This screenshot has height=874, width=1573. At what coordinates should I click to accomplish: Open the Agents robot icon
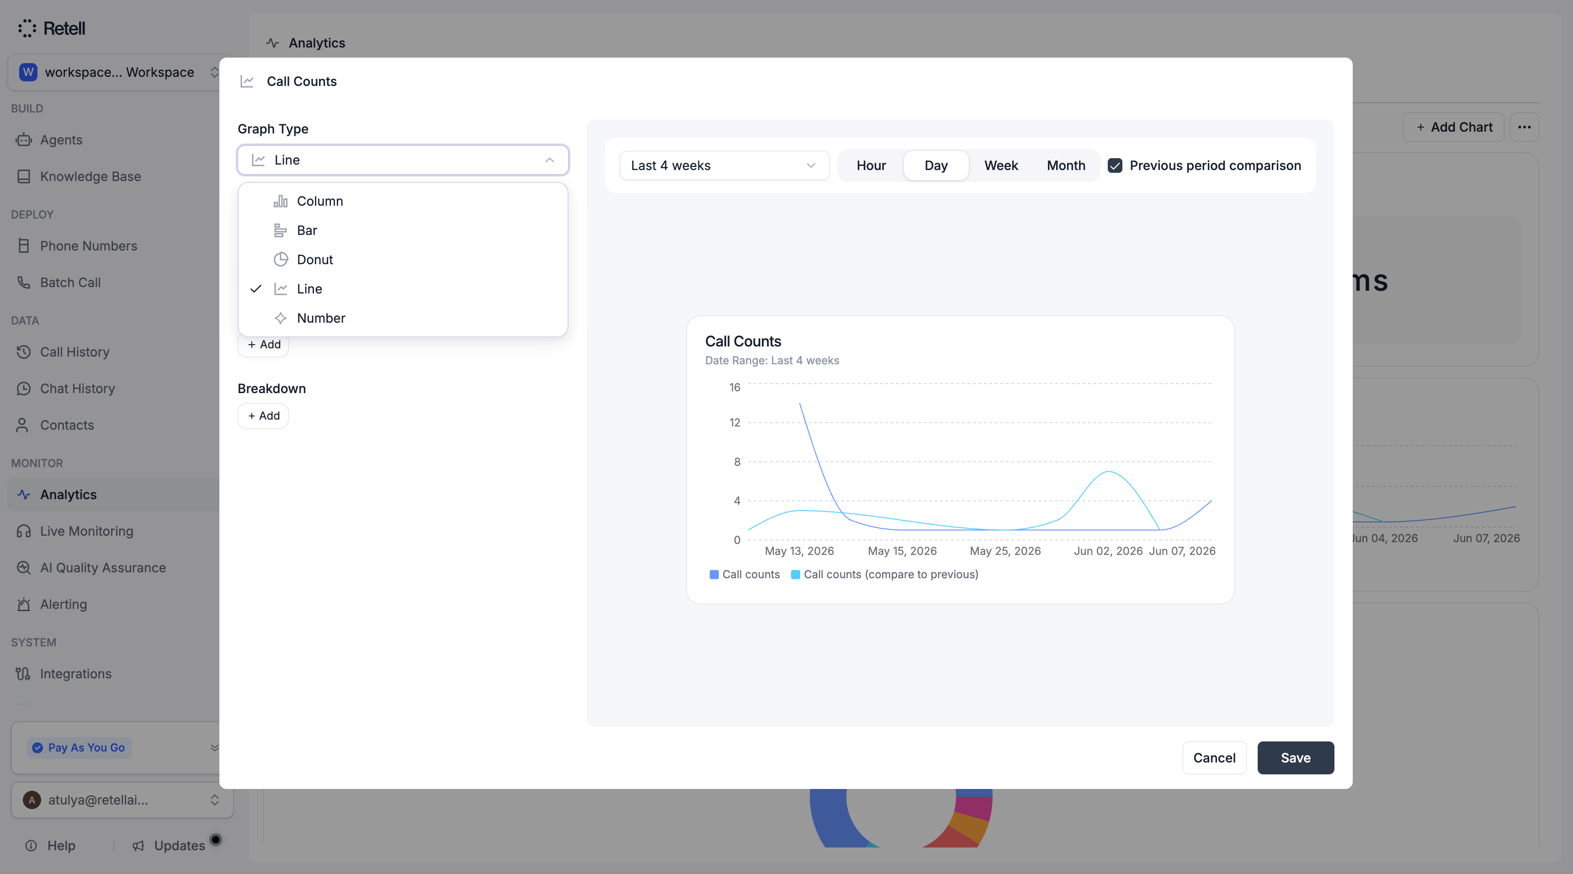[24, 140]
